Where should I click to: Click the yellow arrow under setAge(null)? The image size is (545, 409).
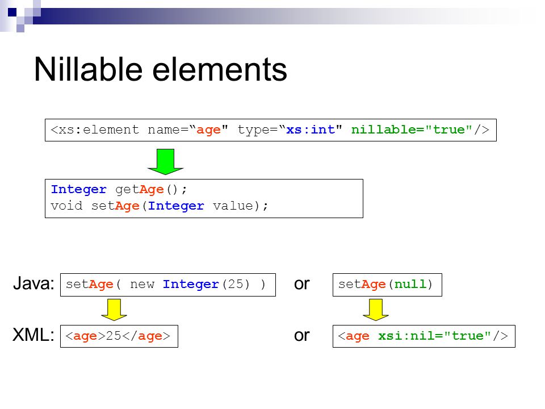pos(375,310)
